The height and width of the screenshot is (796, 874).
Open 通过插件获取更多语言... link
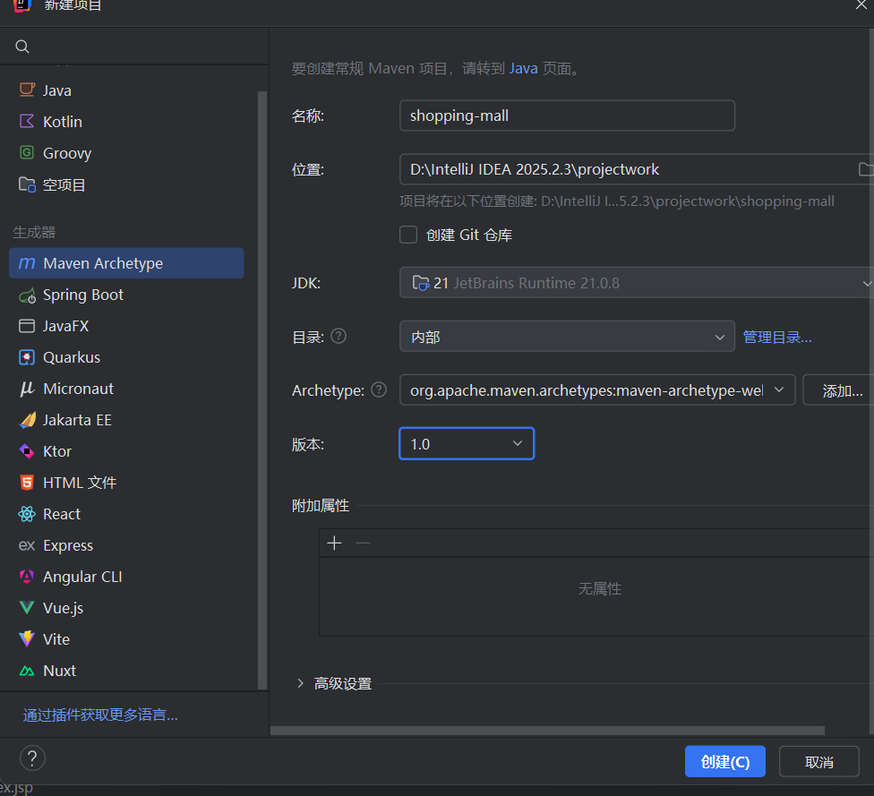pos(100,715)
